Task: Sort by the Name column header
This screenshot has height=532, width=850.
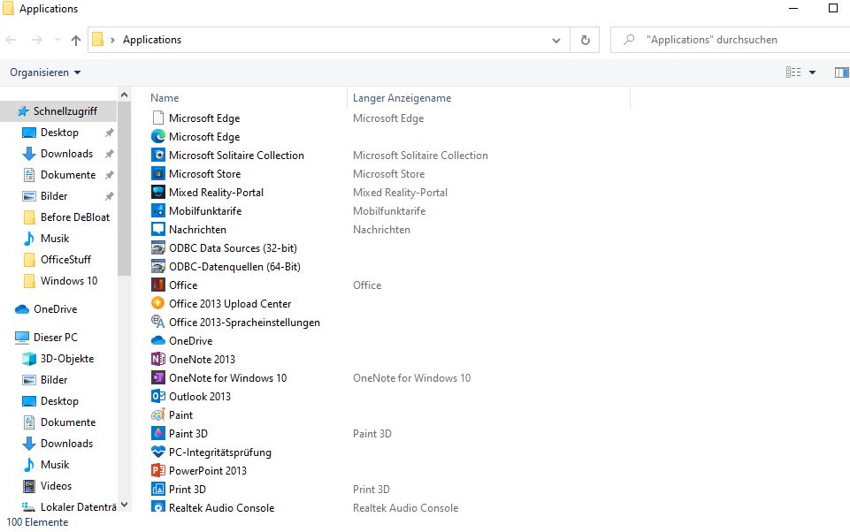Action: coord(165,98)
